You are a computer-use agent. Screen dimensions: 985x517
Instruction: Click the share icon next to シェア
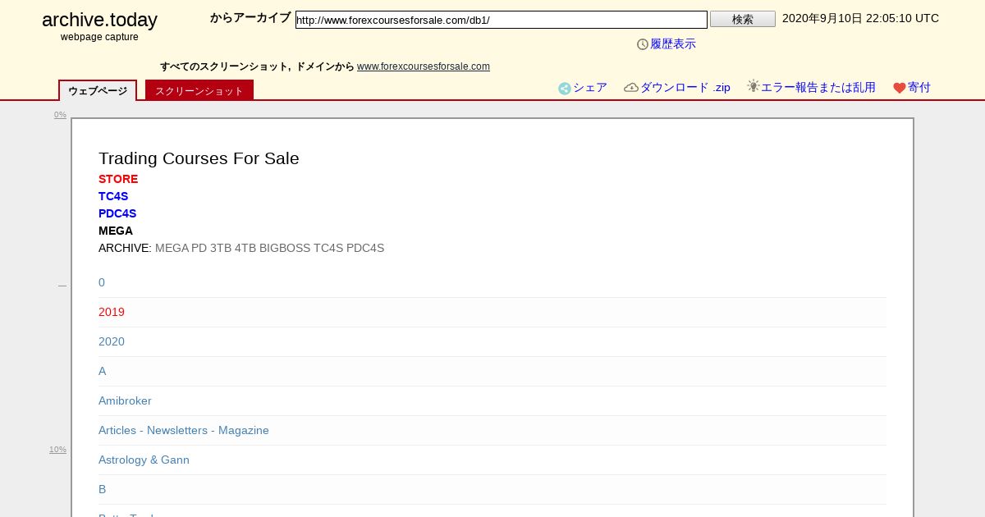coord(565,89)
